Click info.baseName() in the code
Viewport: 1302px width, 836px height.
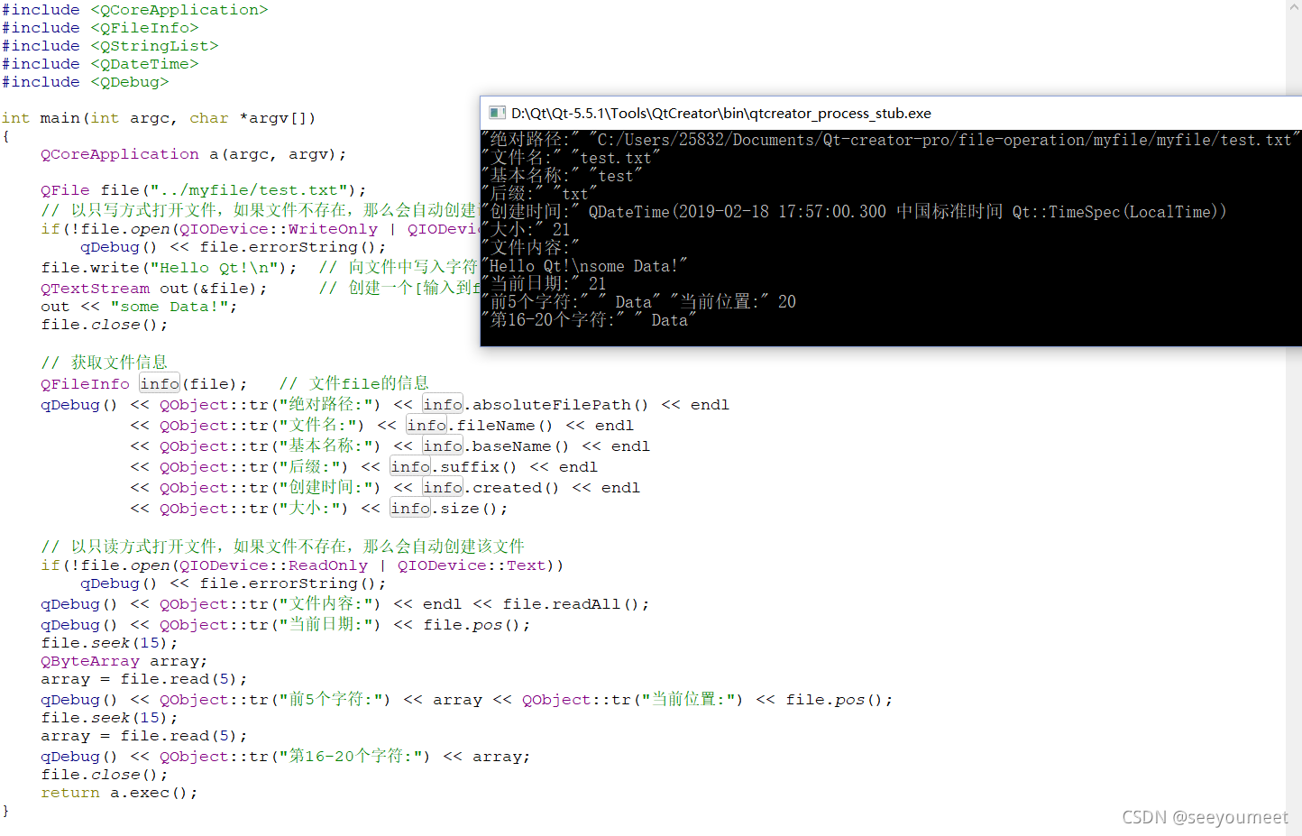tap(496, 446)
